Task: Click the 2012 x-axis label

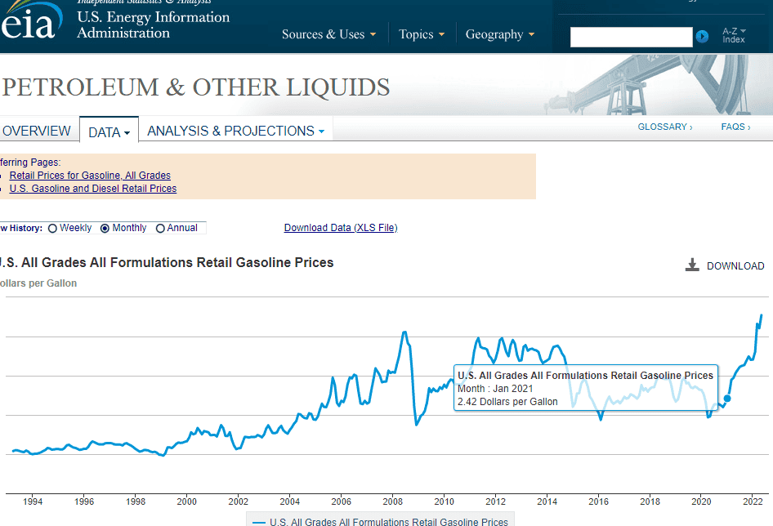Action: 495,501
